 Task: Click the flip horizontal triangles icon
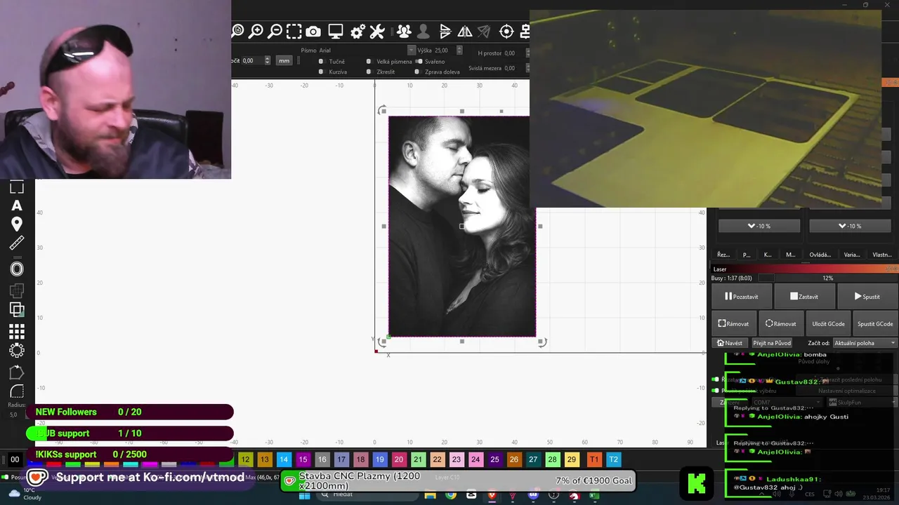pyautogui.click(x=445, y=31)
